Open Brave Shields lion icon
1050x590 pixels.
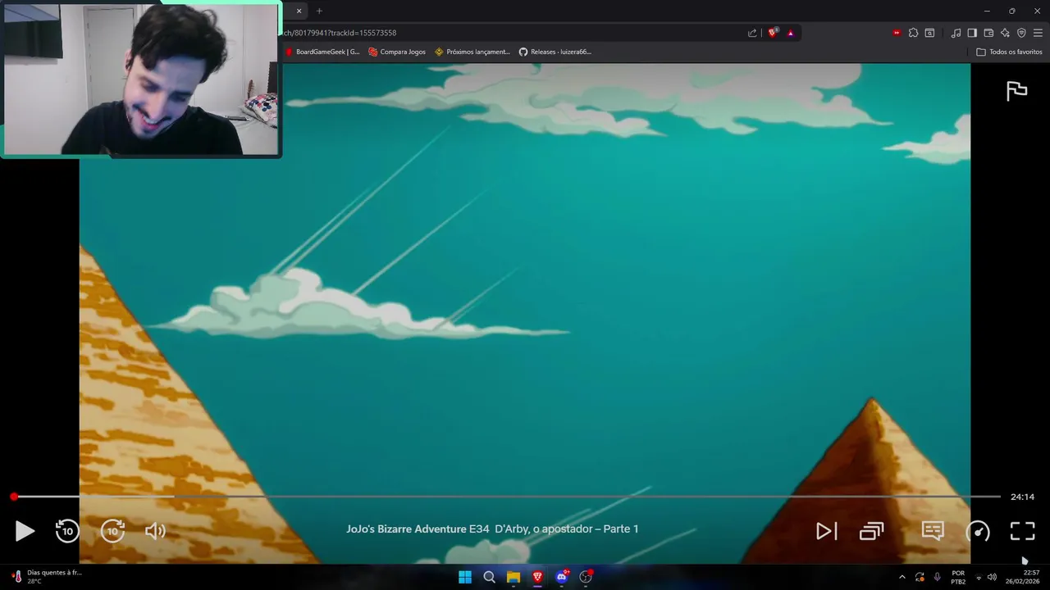coord(773,33)
